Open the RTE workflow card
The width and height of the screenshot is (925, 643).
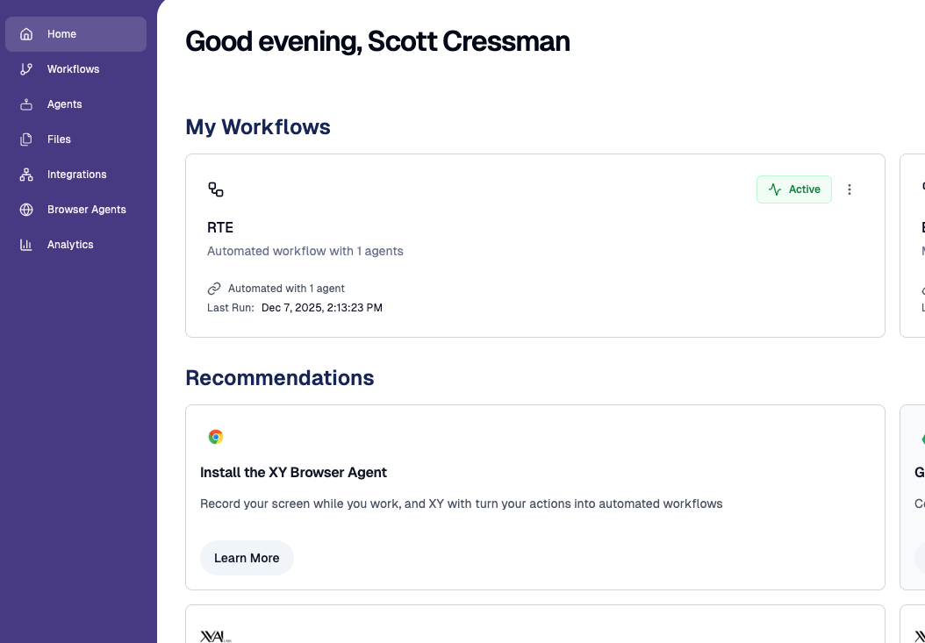534,246
